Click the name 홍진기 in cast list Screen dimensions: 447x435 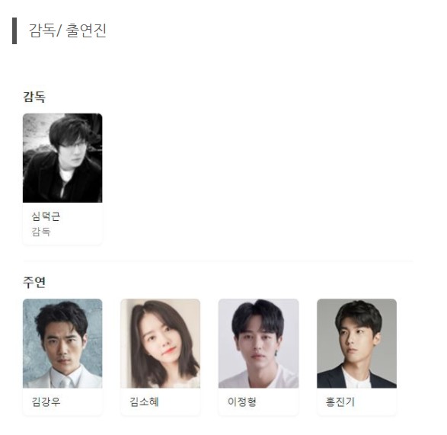tap(340, 401)
